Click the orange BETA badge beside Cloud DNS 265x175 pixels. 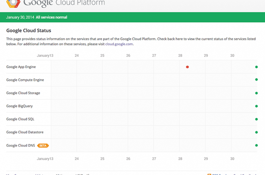click(x=43, y=145)
